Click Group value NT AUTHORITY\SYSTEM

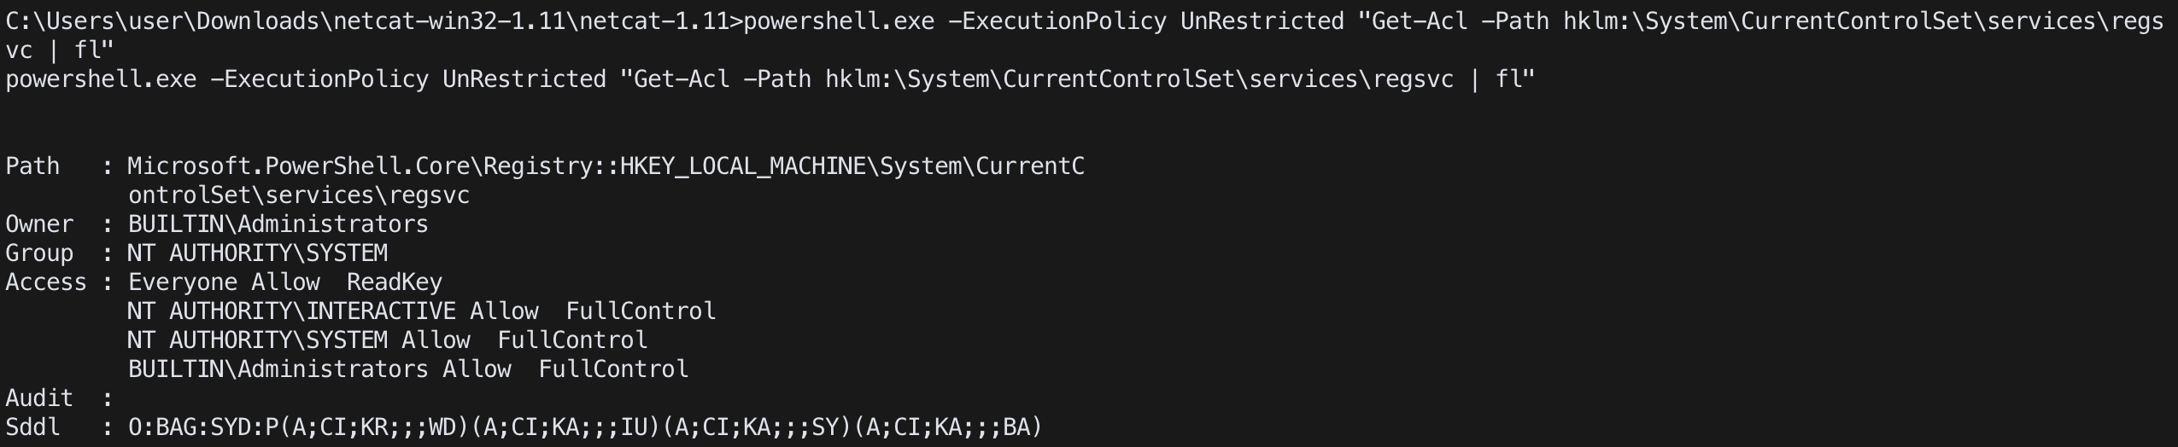coord(257,253)
